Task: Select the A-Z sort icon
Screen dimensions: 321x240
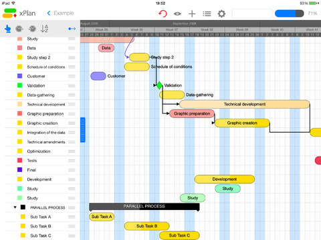Action: 45,29
